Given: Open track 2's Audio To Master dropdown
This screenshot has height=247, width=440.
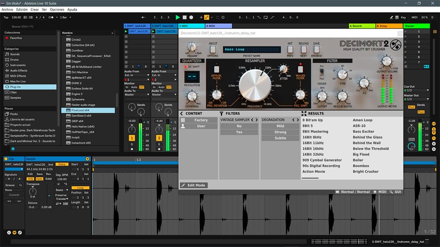Looking at the screenshot, I should pyautogui.click(x=164, y=95).
